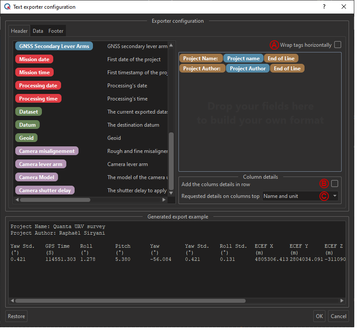Select the Geoid tag
363x336 pixels.
click(26, 138)
